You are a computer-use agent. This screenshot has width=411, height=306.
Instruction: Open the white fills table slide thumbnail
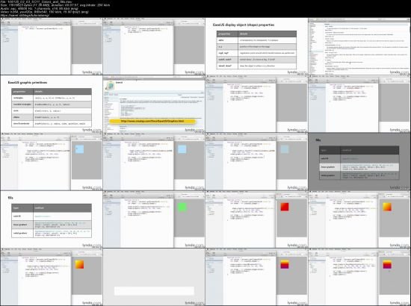(52, 219)
